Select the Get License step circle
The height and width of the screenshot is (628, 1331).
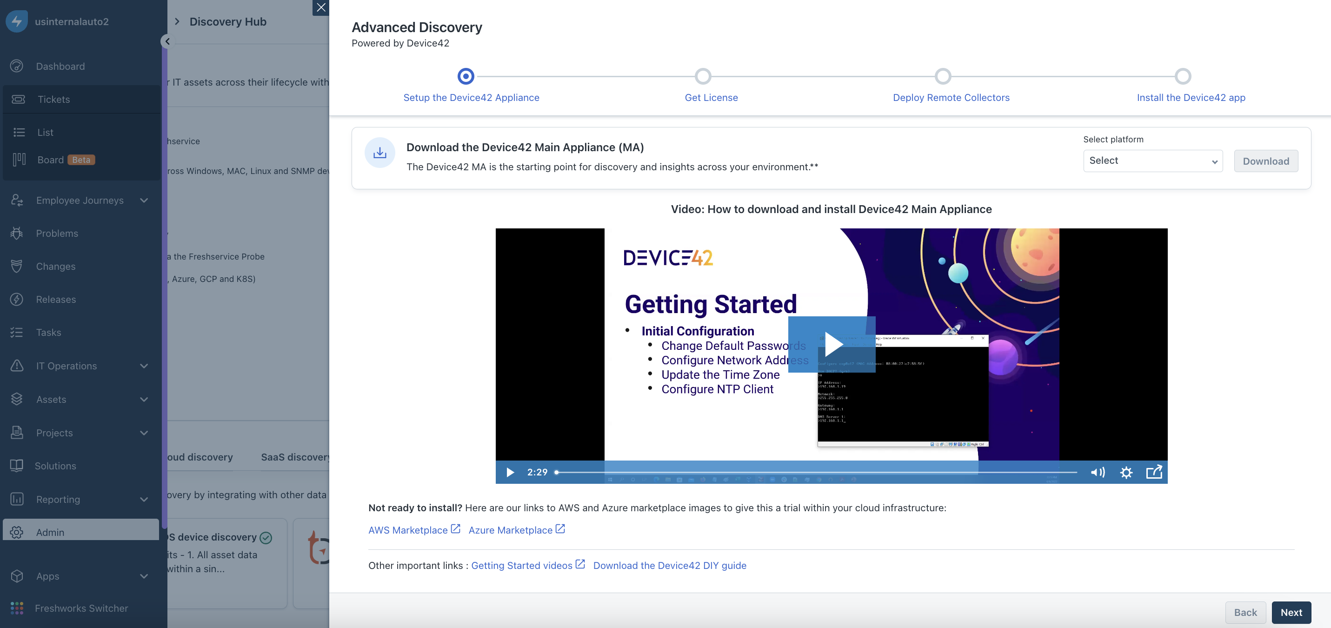pyautogui.click(x=703, y=76)
